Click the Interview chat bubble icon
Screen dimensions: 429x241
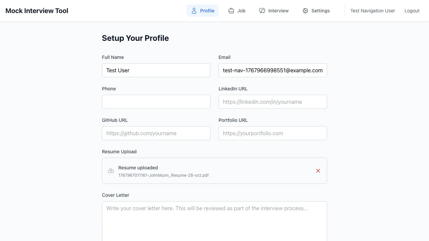[262, 11]
